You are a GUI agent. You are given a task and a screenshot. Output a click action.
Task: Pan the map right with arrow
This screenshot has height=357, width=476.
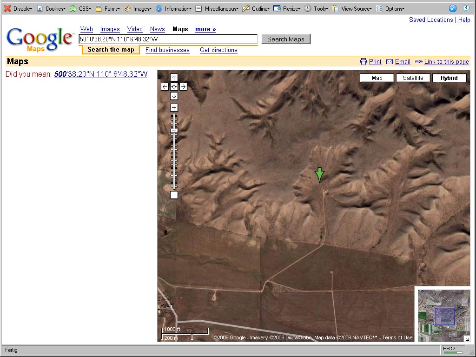pyautogui.click(x=183, y=86)
